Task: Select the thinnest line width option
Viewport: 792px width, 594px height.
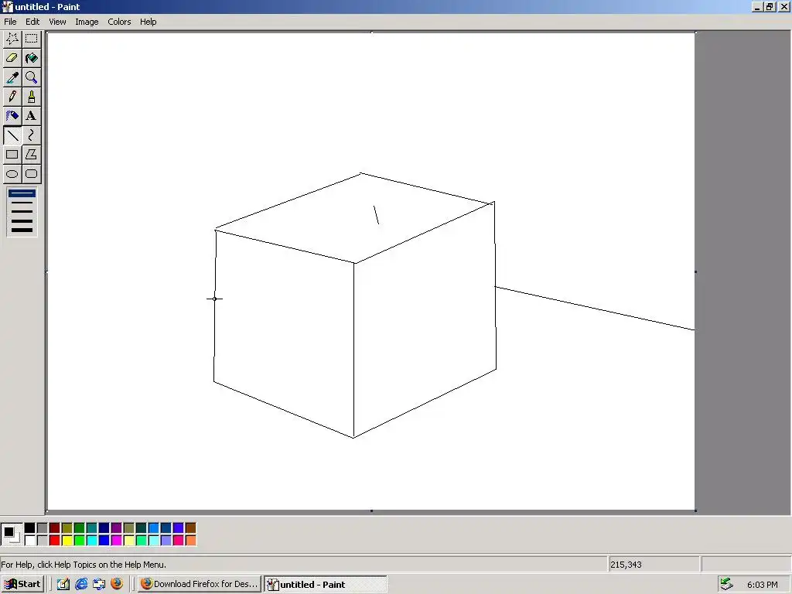Action: (x=22, y=193)
